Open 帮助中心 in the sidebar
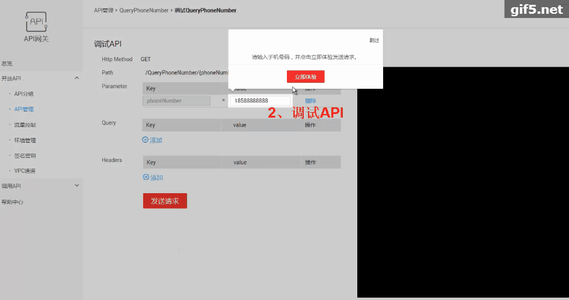The width and height of the screenshot is (569, 300). tap(13, 202)
